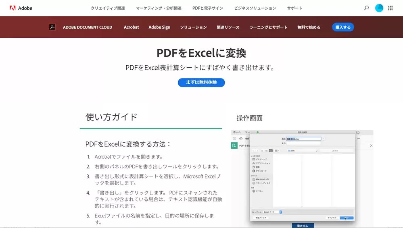Click the blue 購入する button

(x=343, y=27)
